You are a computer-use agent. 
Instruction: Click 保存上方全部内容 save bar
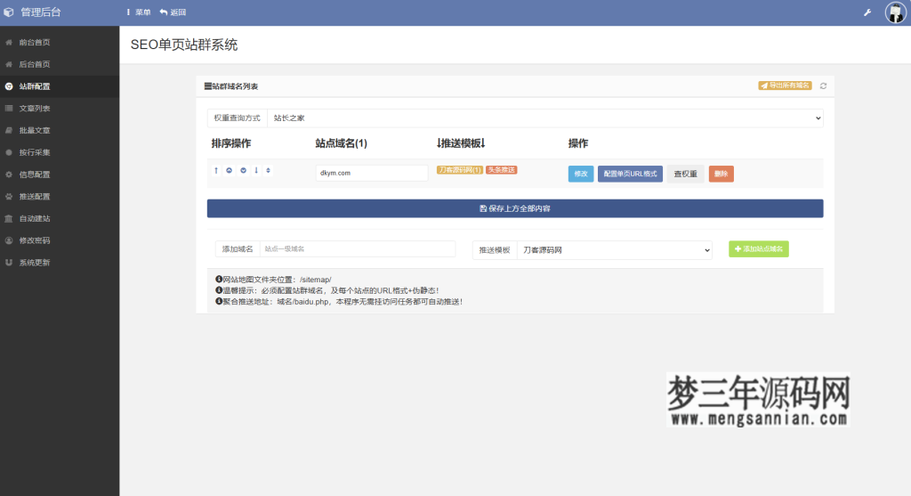(x=515, y=208)
